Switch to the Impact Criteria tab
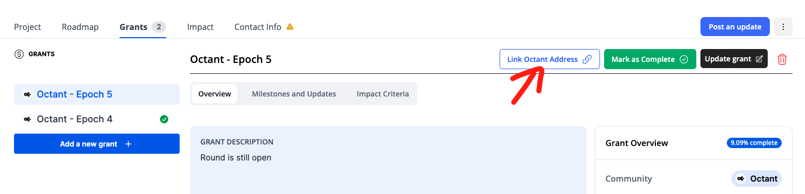 (x=383, y=94)
